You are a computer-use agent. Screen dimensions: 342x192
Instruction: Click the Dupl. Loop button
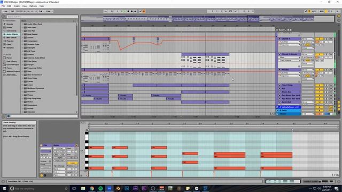point(59,161)
